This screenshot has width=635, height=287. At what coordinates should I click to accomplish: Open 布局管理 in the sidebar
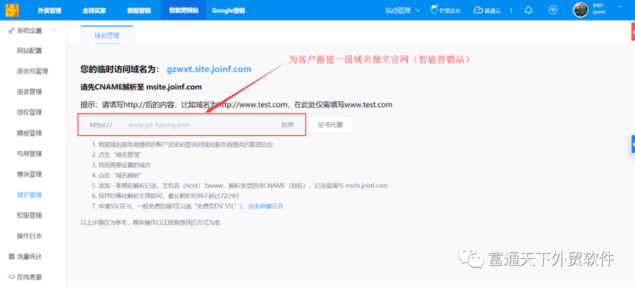pos(29,154)
